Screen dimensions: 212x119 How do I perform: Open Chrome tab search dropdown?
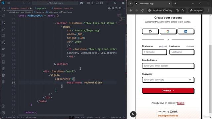pos(130,4)
